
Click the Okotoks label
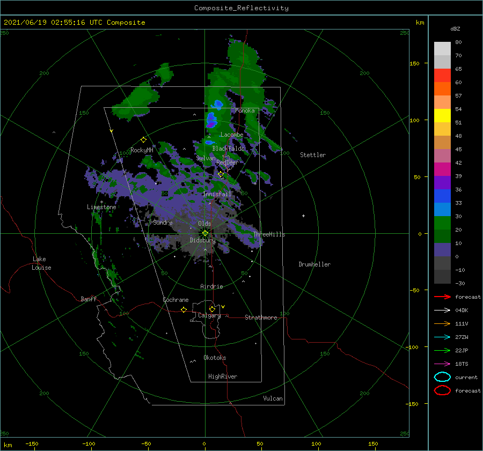coord(215,358)
